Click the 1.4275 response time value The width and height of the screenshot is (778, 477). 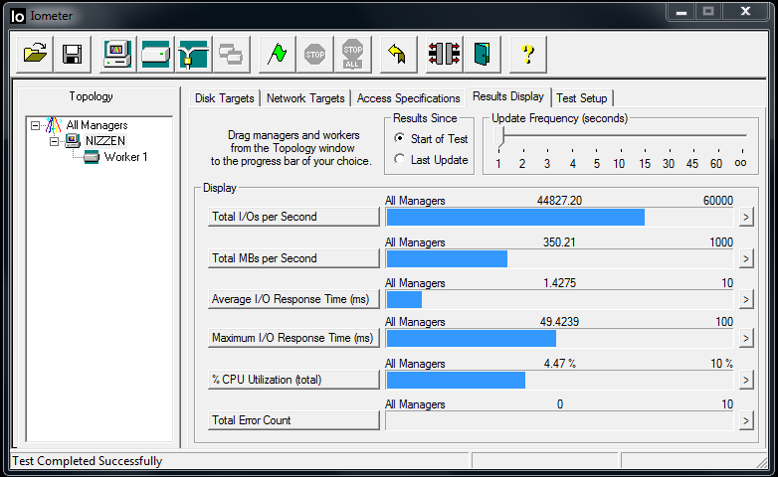click(560, 282)
